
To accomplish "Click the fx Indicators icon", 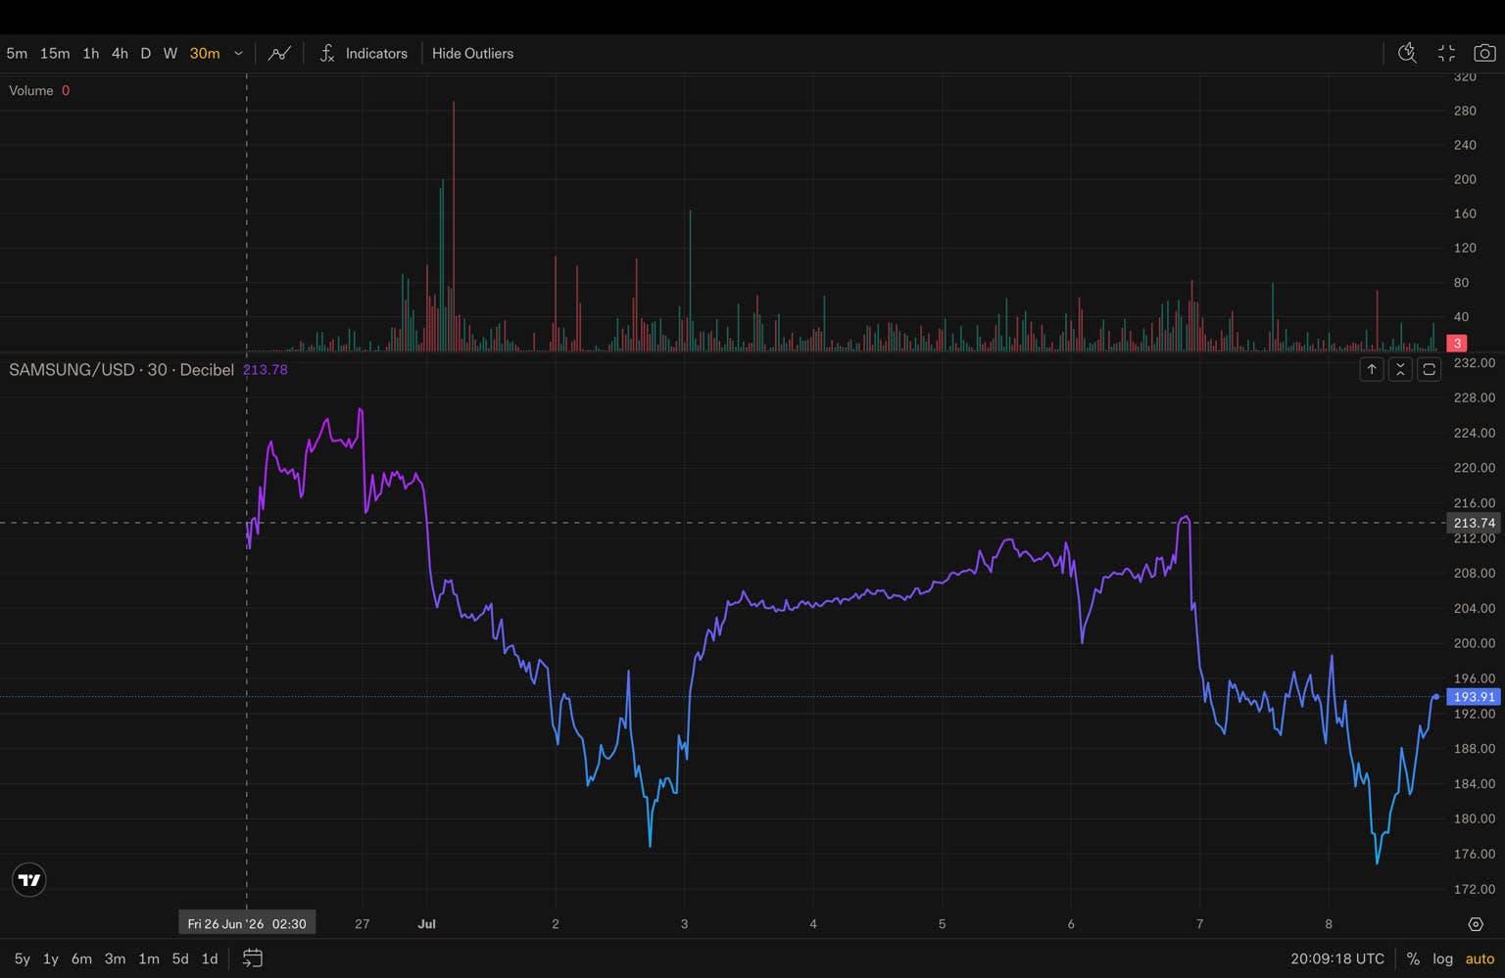I will click(x=327, y=54).
